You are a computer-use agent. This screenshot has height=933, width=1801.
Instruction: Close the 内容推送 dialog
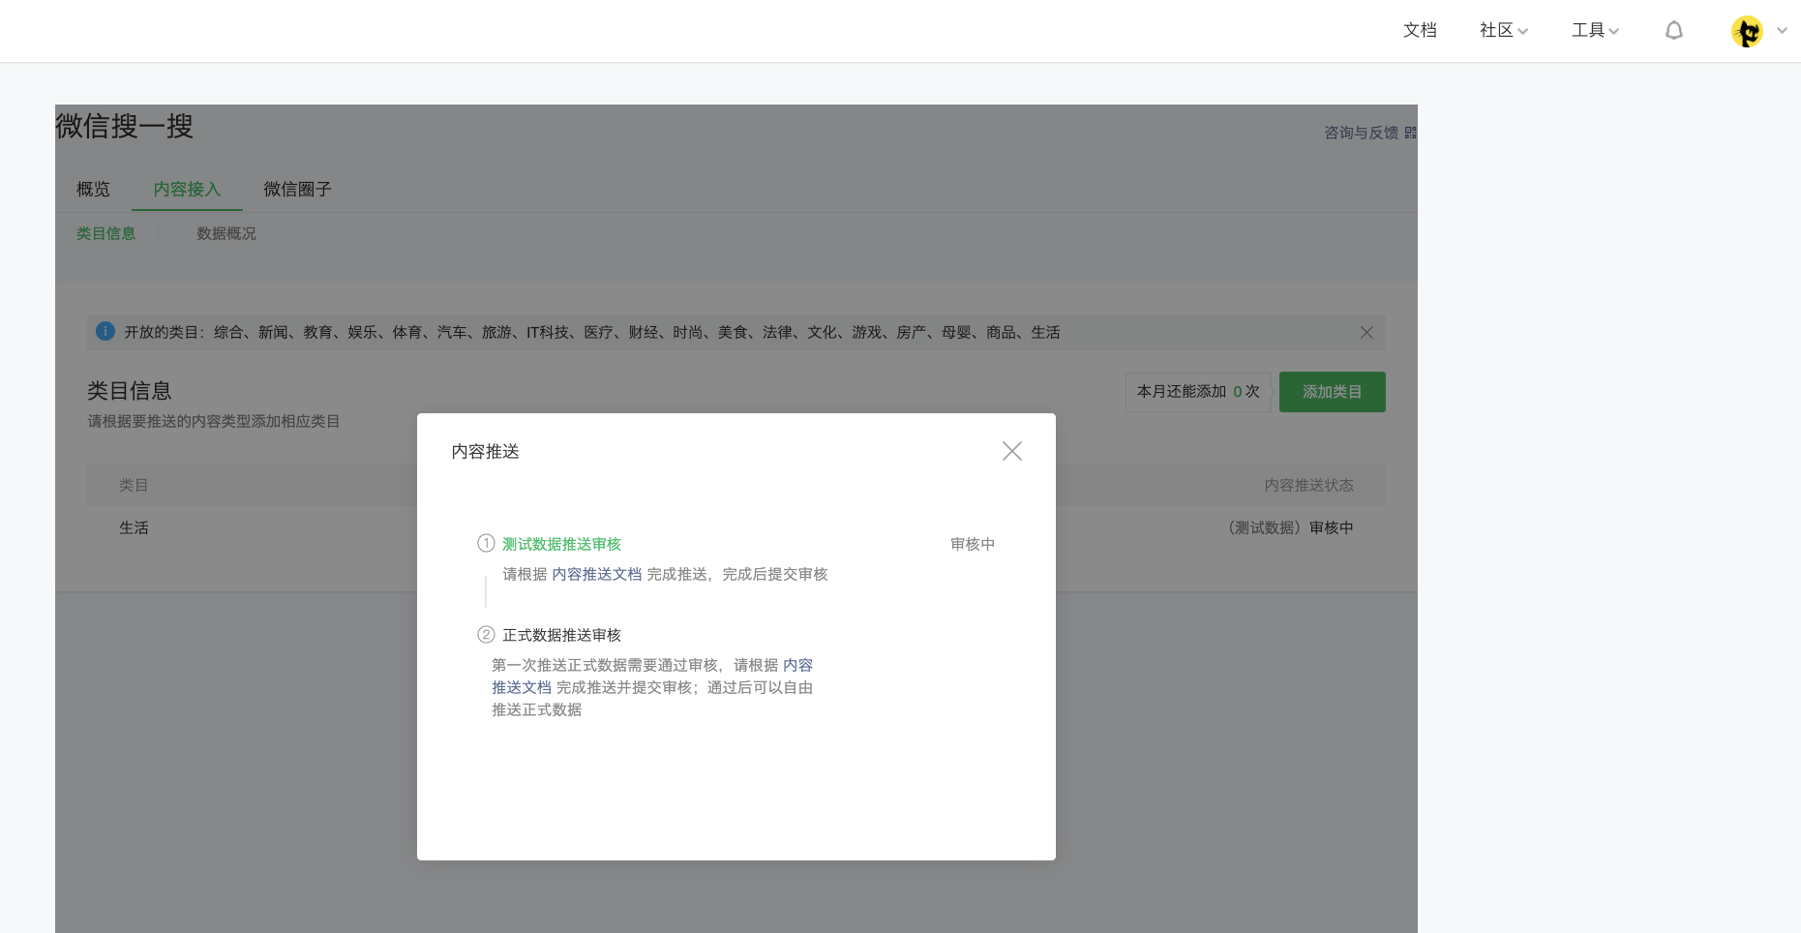coord(1011,451)
